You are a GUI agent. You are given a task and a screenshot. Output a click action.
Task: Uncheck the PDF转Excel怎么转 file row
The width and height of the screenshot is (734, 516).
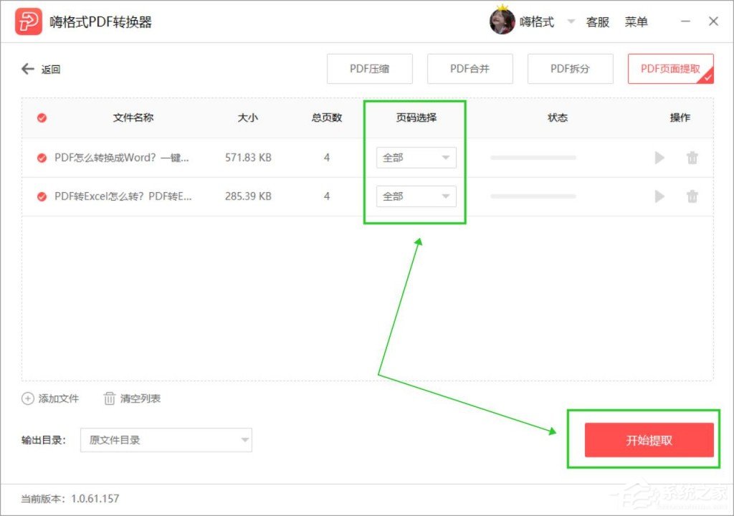click(40, 196)
